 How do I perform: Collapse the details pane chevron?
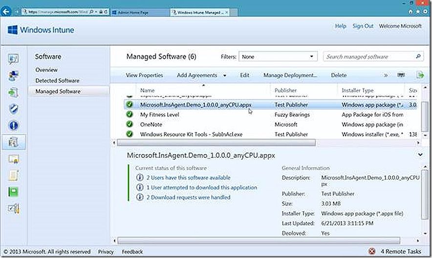pyautogui.click(x=420, y=155)
